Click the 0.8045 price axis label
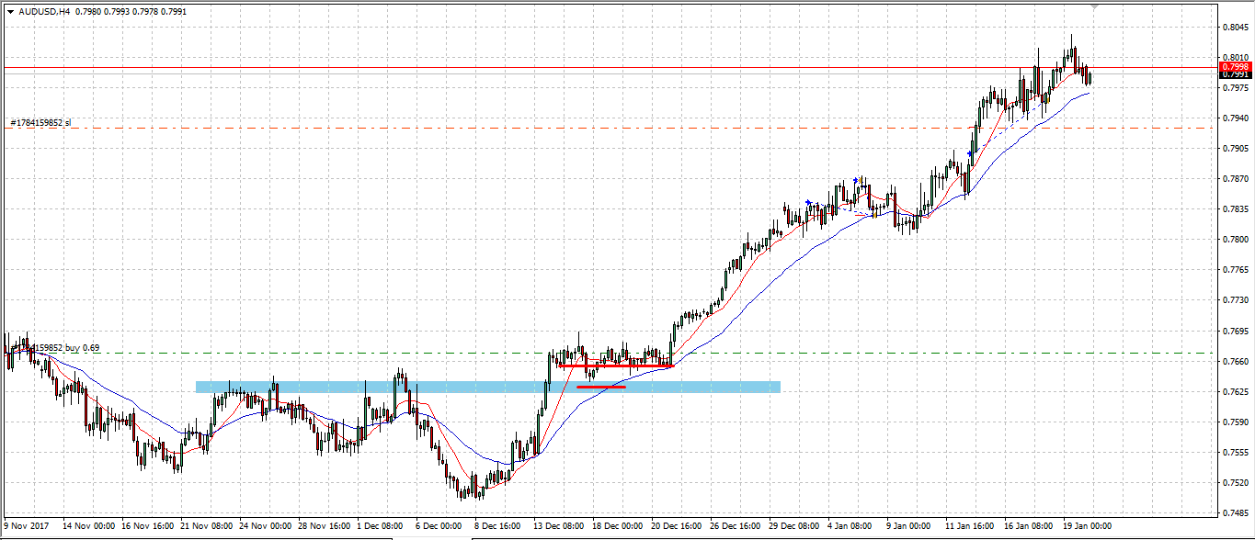Screen dimensions: 1255x540 (x=1236, y=28)
